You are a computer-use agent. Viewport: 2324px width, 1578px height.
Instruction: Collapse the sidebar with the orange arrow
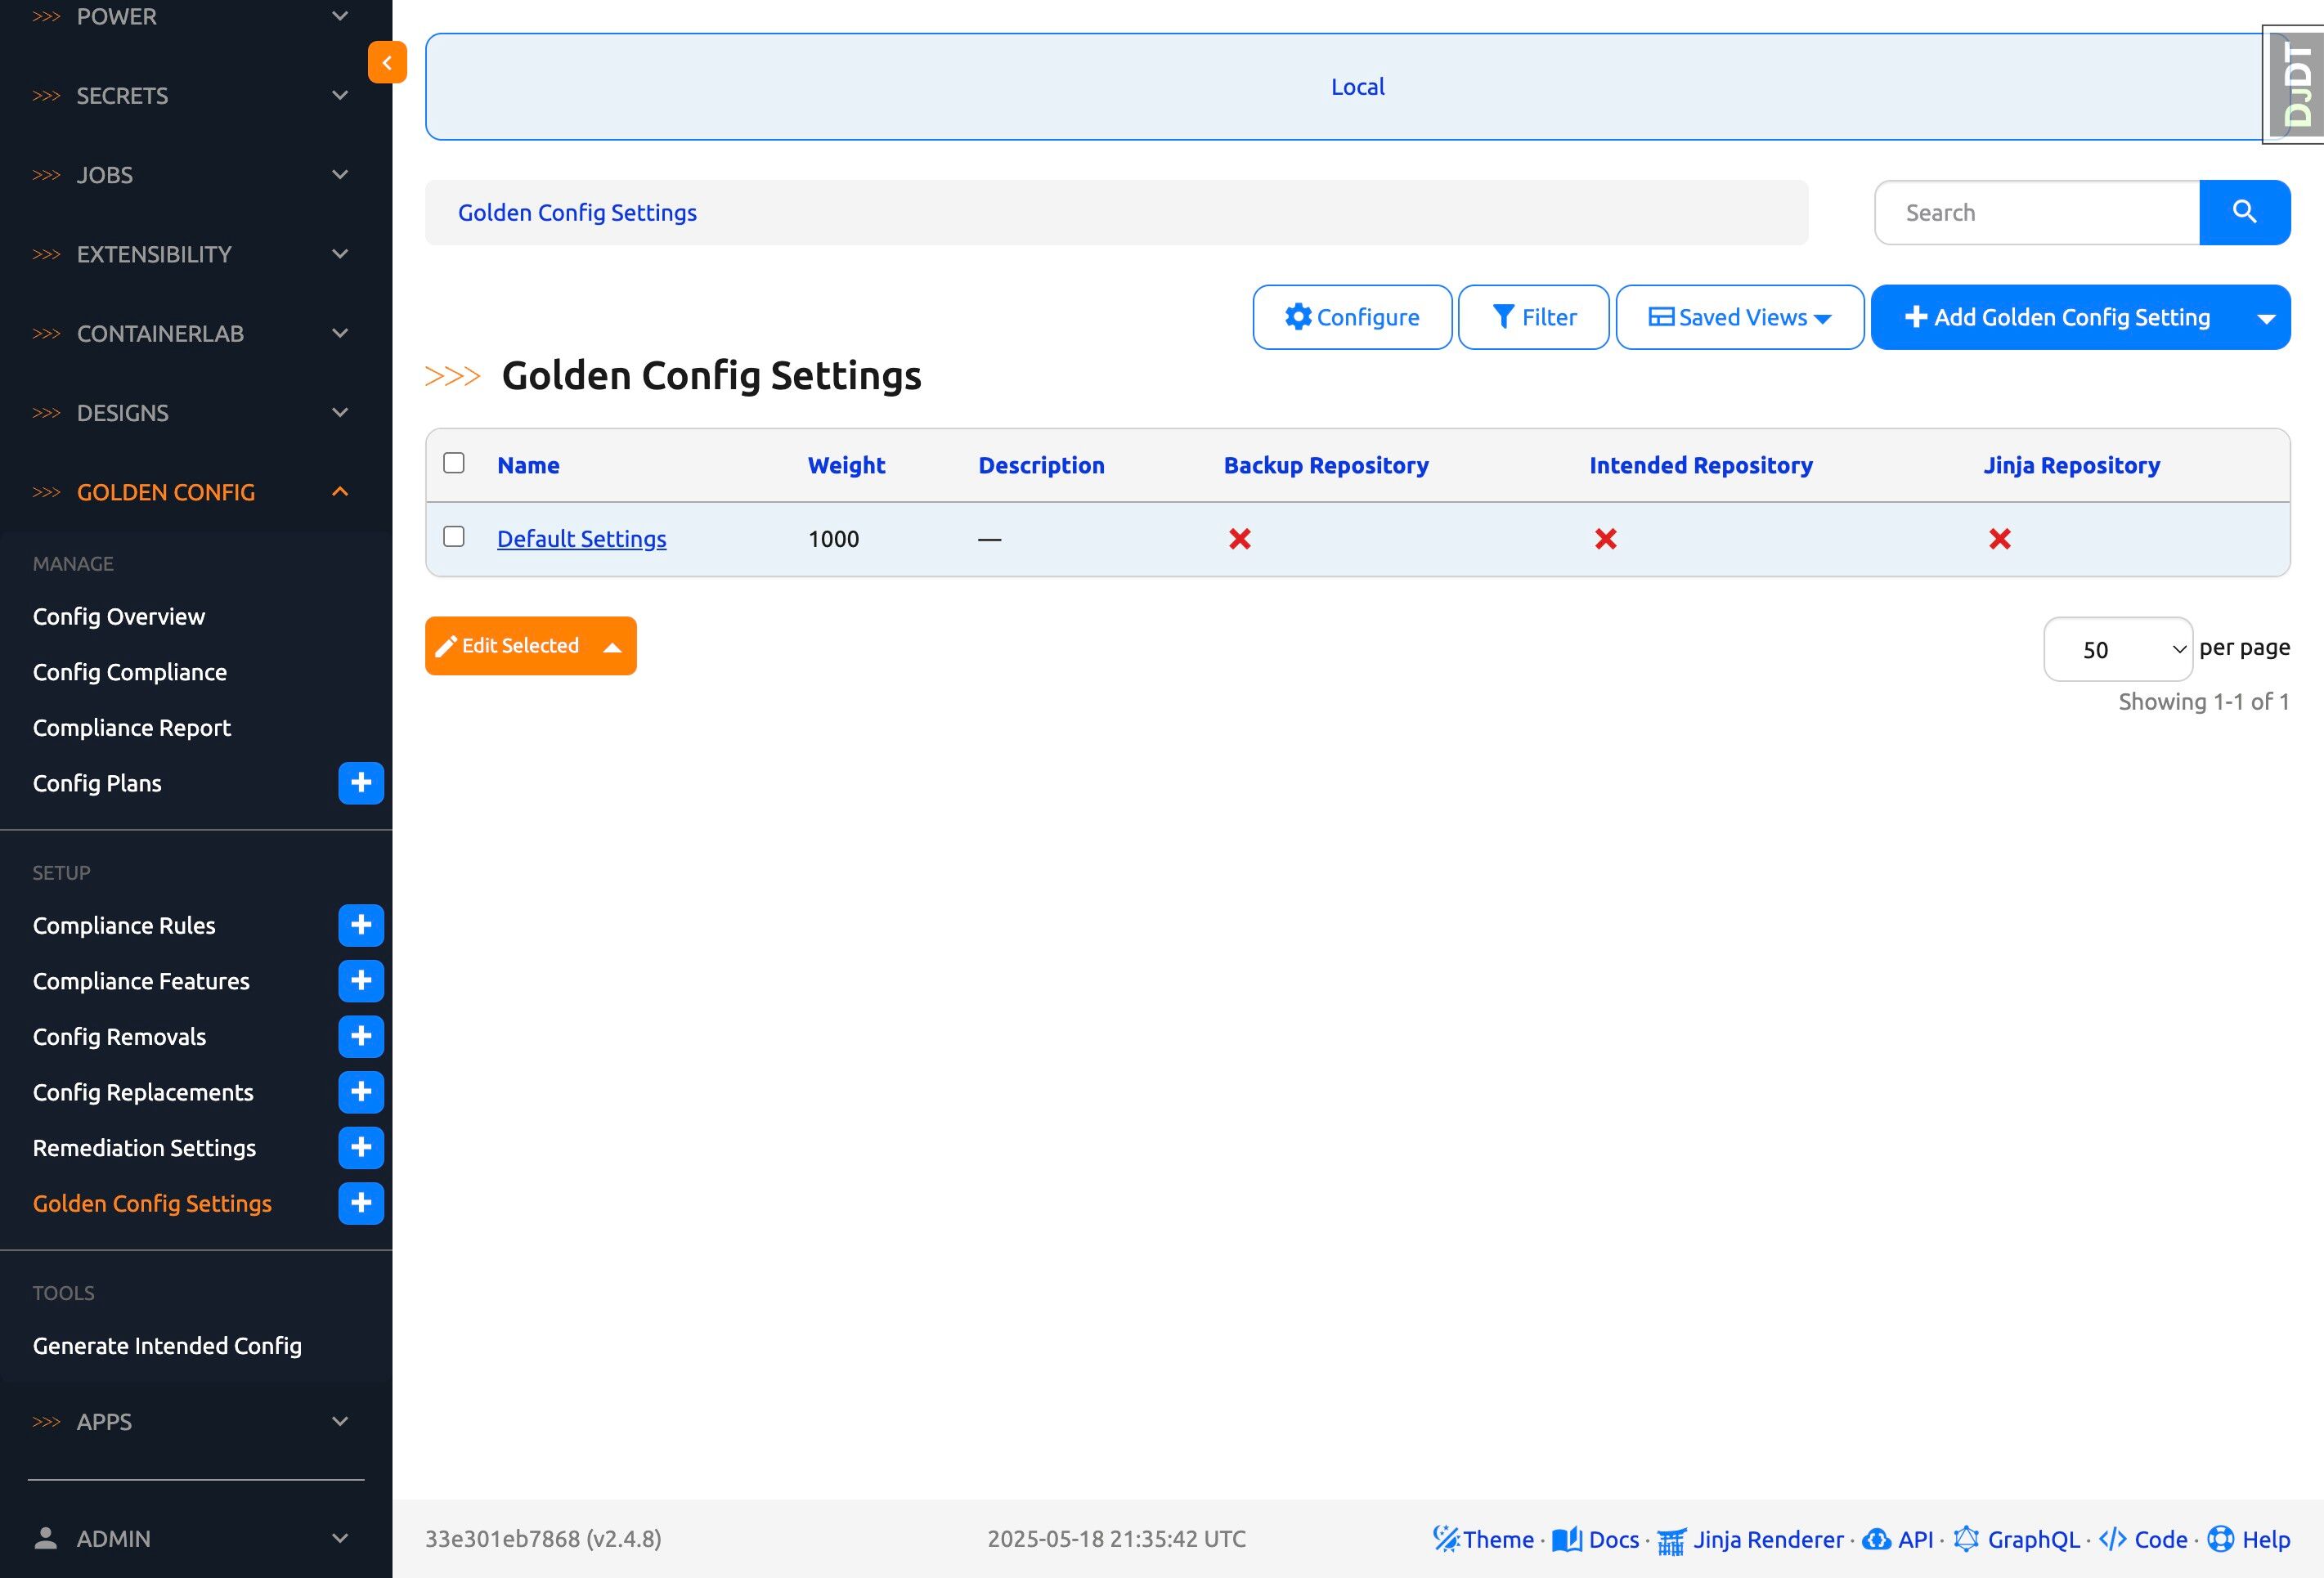click(387, 62)
